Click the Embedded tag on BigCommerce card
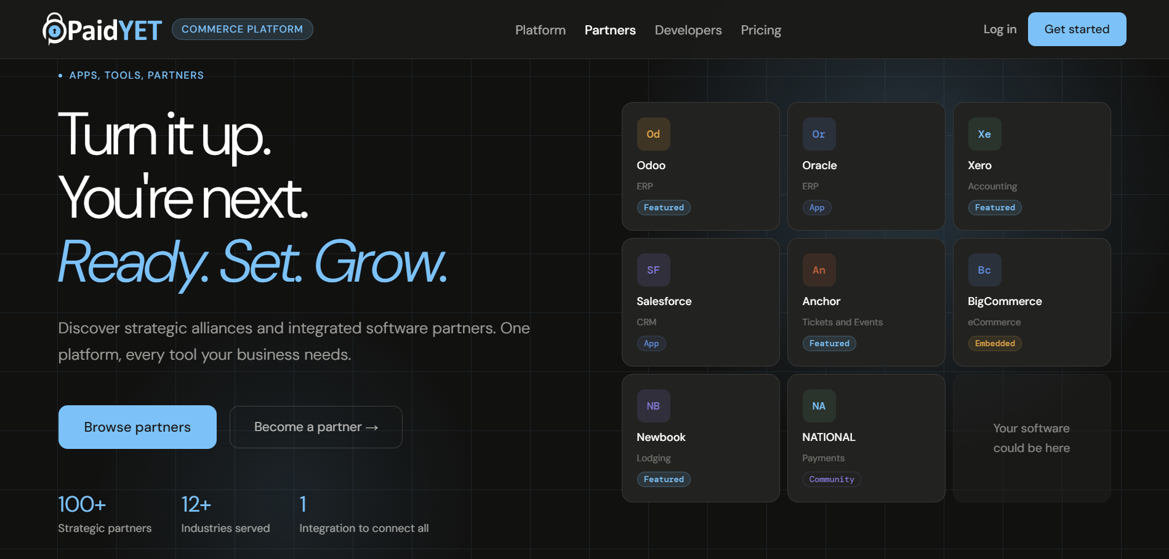Screen dimensions: 1169x559 (x=995, y=343)
